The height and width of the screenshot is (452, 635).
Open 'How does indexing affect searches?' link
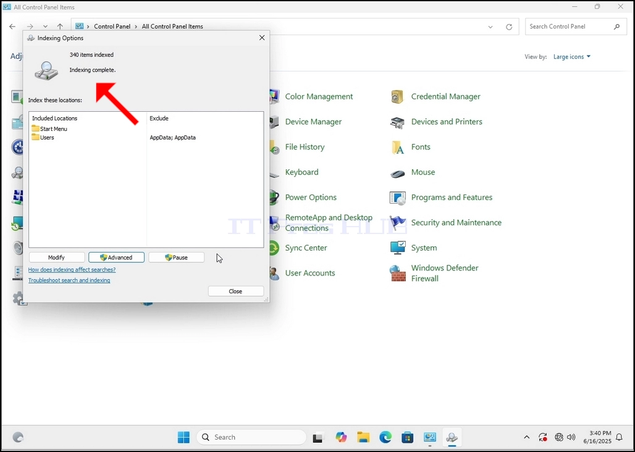click(x=72, y=269)
